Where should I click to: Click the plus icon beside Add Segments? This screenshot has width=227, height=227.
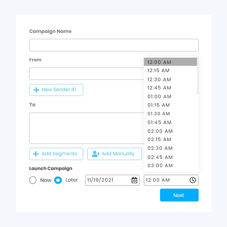36,154
